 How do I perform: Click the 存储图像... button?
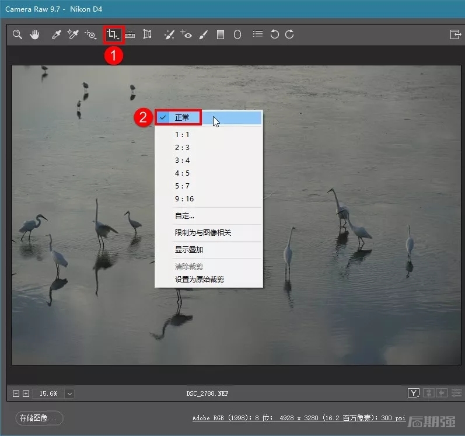tap(39, 418)
